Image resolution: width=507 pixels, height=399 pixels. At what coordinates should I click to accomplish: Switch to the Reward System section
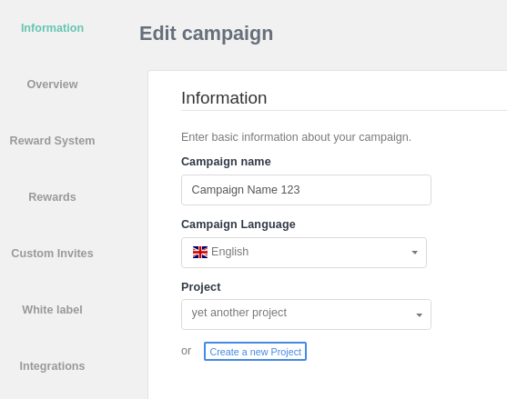53,141
